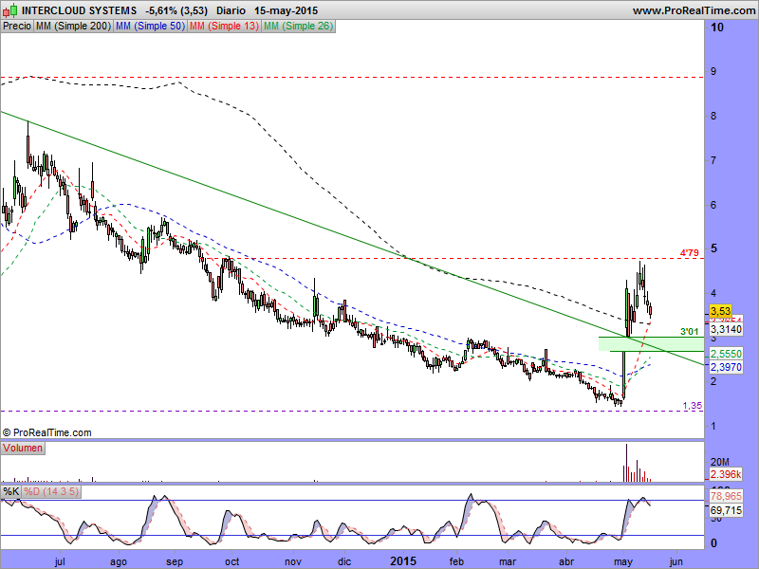Click the mar month marker on the time axis

coord(508,561)
